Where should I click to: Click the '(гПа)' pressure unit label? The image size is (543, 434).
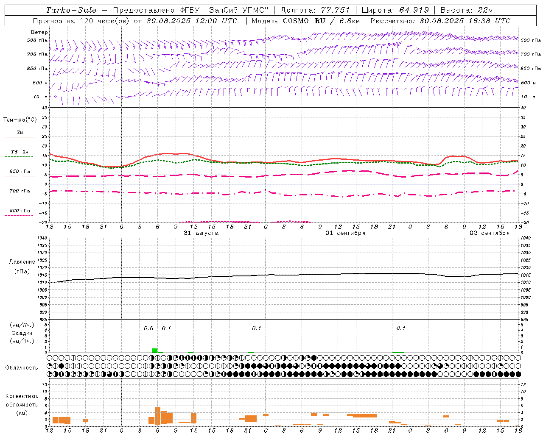[x=22, y=271]
